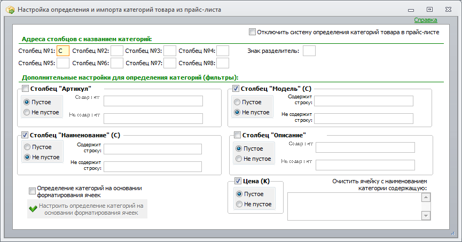This screenshot has height=242, width=462.
Task: Click Не содержит строку field in Наименование group
Action: pyautogui.click(x=153, y=167)
